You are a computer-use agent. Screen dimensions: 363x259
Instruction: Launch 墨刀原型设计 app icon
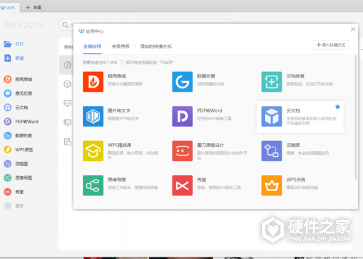183,151
